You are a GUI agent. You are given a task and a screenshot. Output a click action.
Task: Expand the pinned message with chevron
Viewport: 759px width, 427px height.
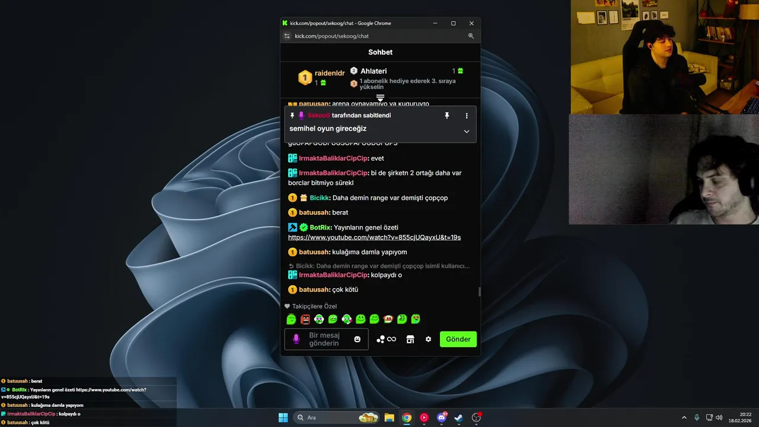[467, 131]
